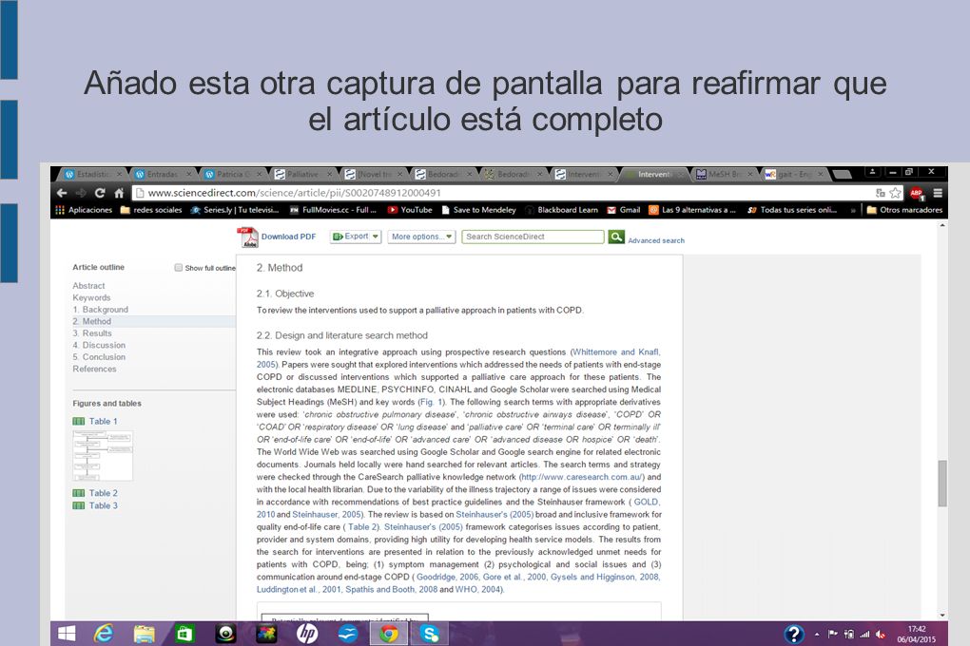Open the blue help question mark icon
This screenshot has width=970, height=646.
click(794, 634)
